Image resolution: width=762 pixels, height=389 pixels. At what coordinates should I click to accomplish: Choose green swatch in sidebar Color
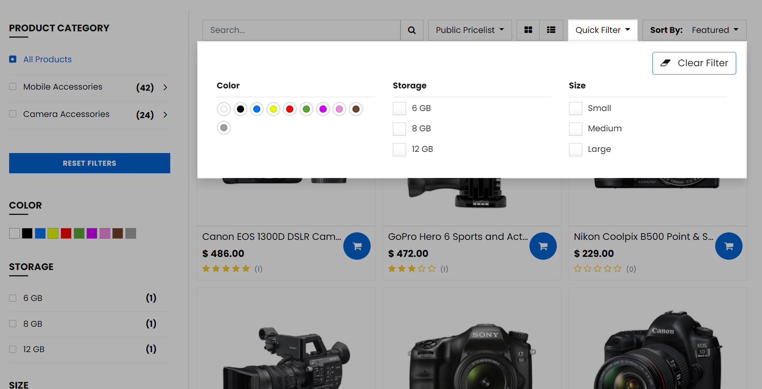[x=79, y=234]
